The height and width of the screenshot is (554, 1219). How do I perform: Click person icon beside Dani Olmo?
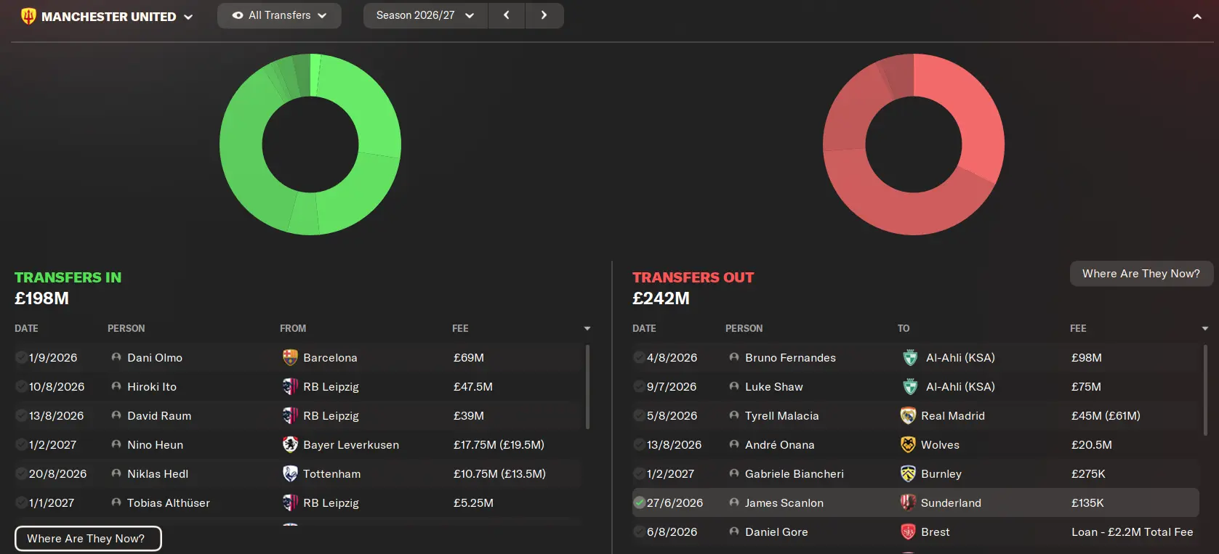coord(116,357)
